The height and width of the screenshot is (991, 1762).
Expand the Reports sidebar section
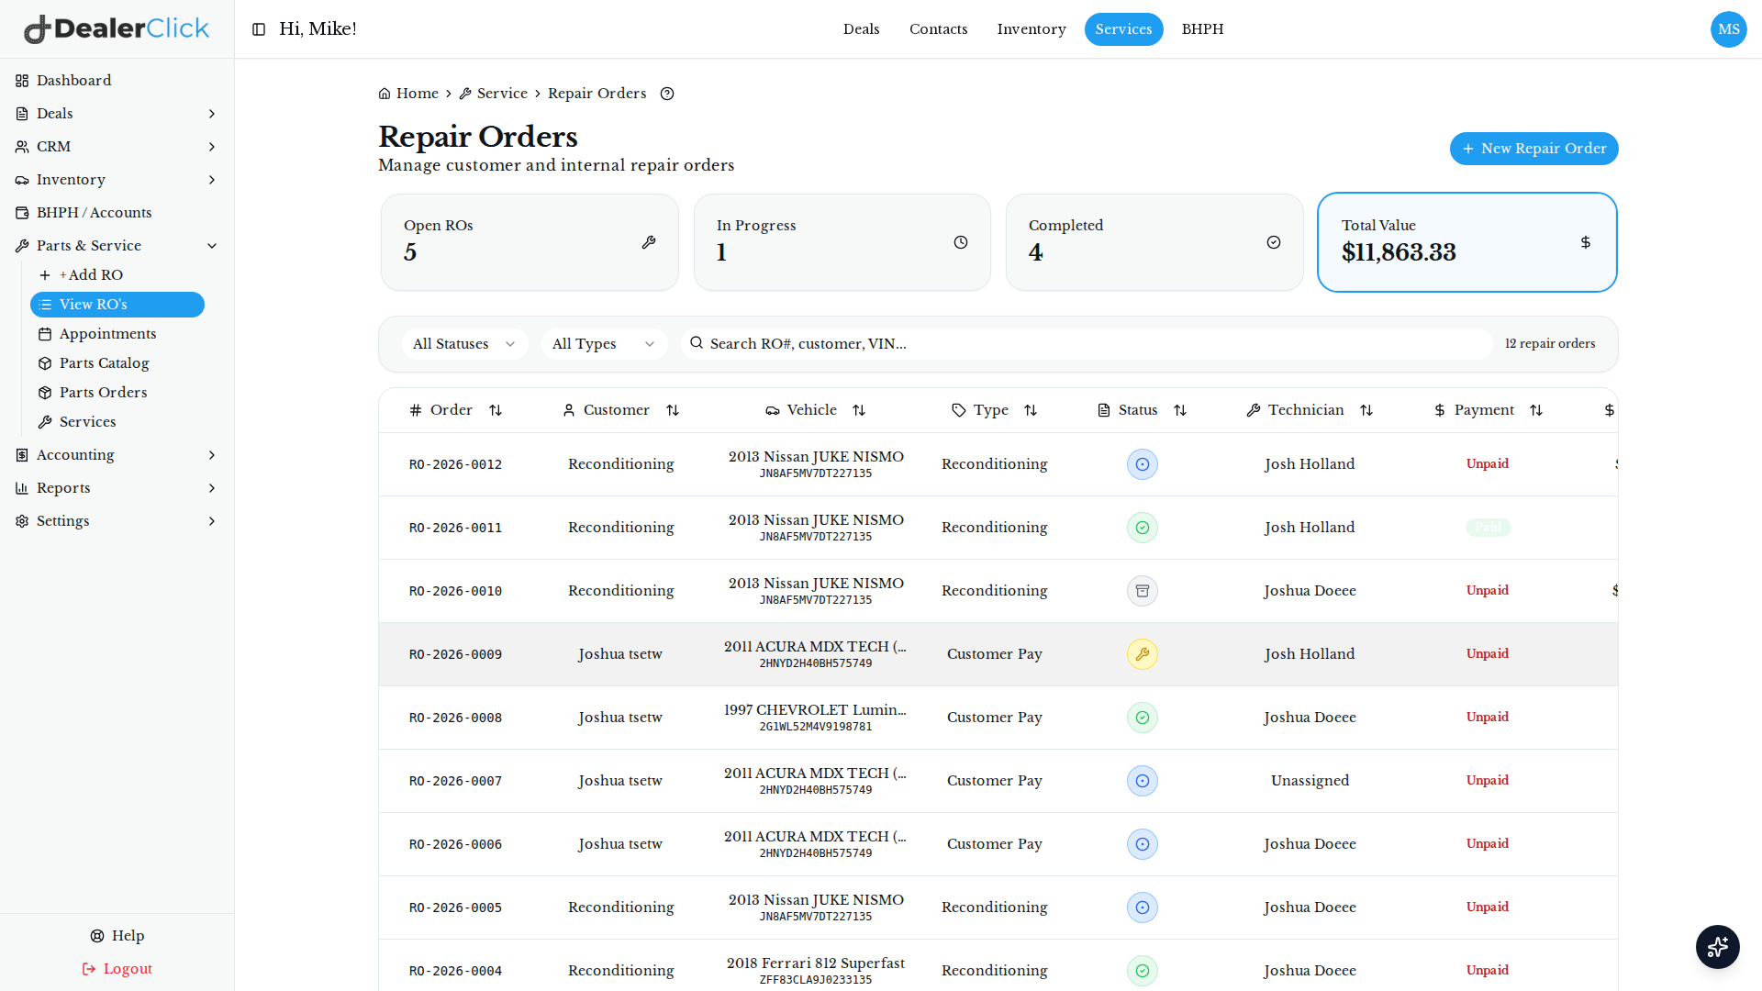[x=117, y=488]
